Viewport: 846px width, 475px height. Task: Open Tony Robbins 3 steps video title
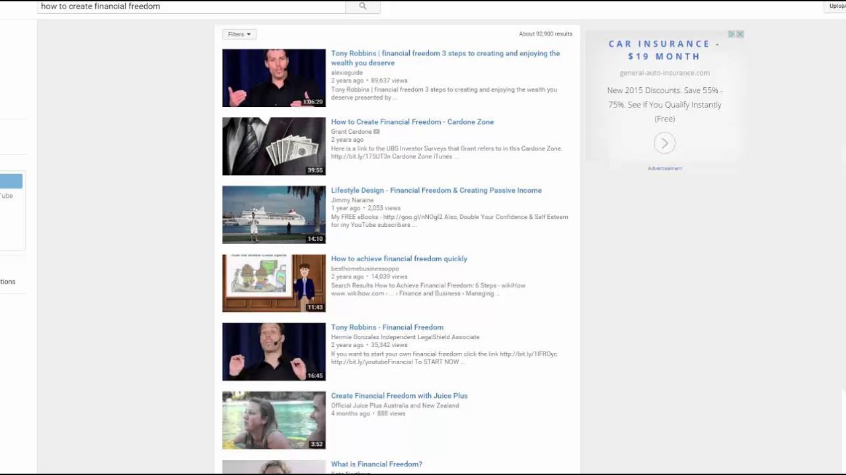pyautogui.click(x=445, y=58)
